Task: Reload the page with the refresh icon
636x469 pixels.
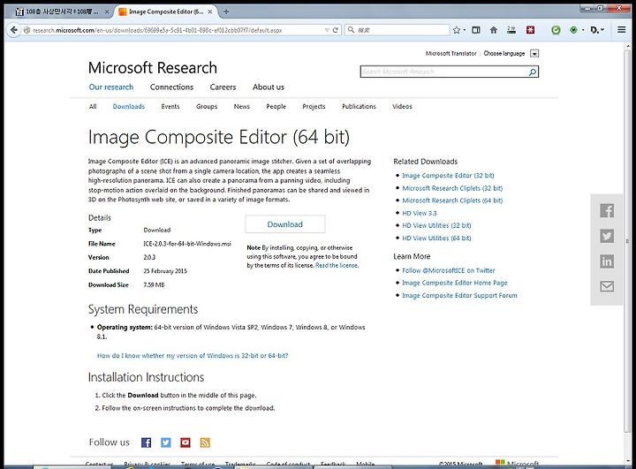Action: 336,30
